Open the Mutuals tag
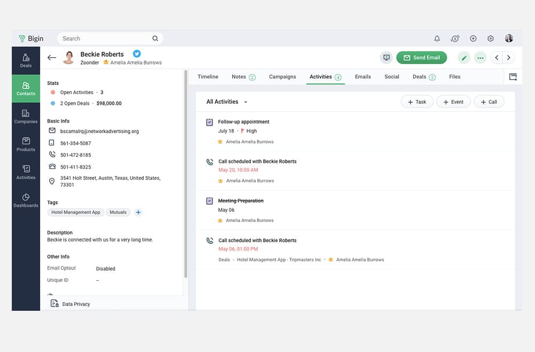The width and height of the screenshot is (535, 352). pos(118,212)
